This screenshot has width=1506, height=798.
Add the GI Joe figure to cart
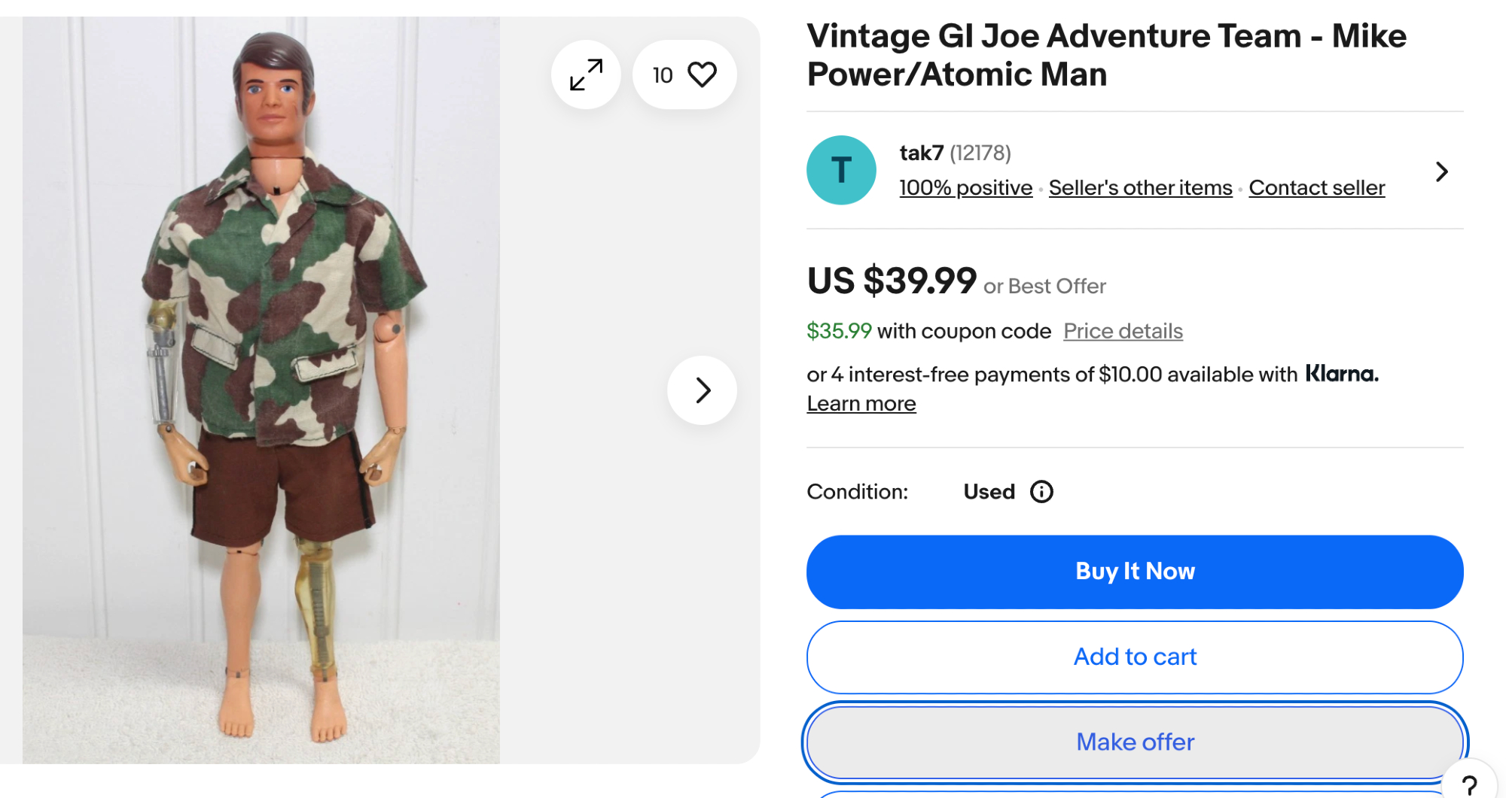click(x=1135, y=657)
